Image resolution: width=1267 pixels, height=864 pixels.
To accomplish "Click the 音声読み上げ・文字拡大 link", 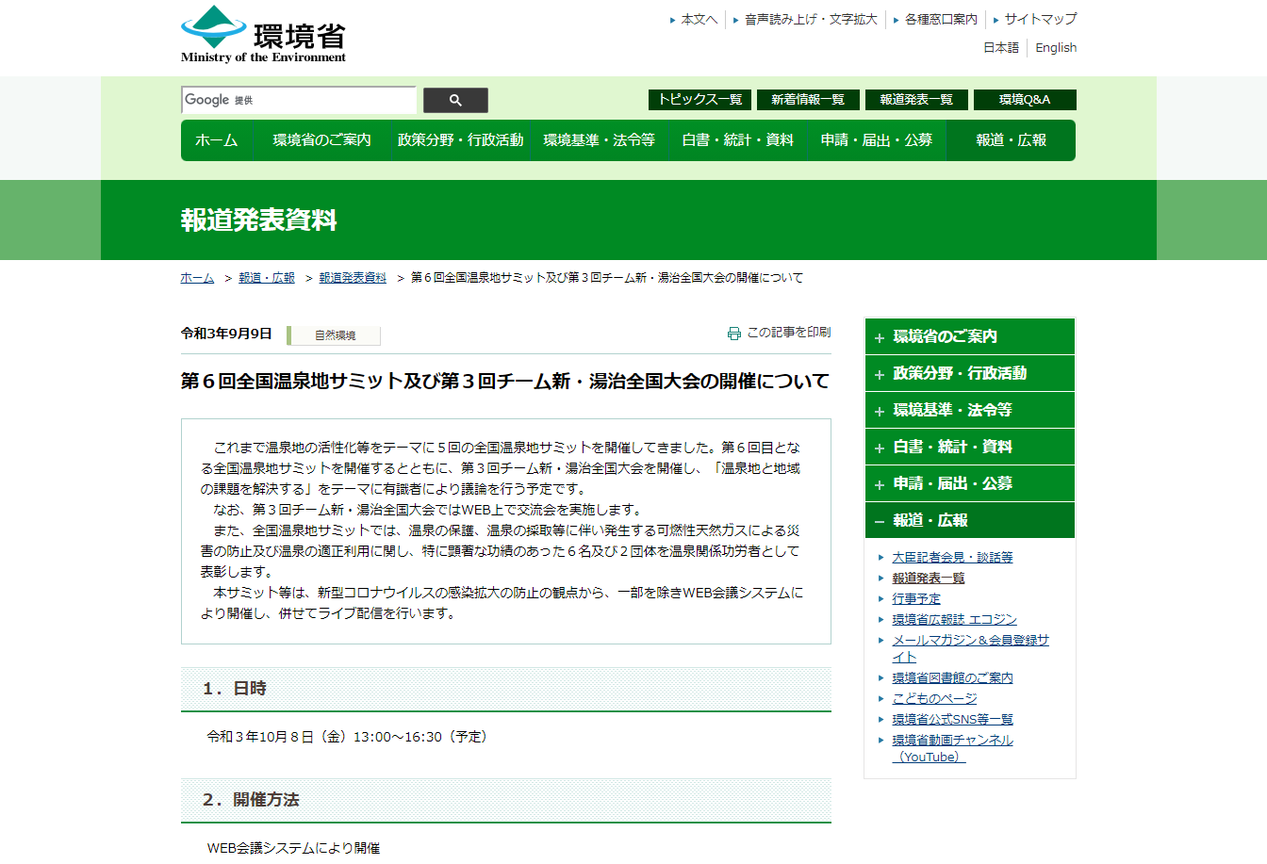I will [810, 19].
